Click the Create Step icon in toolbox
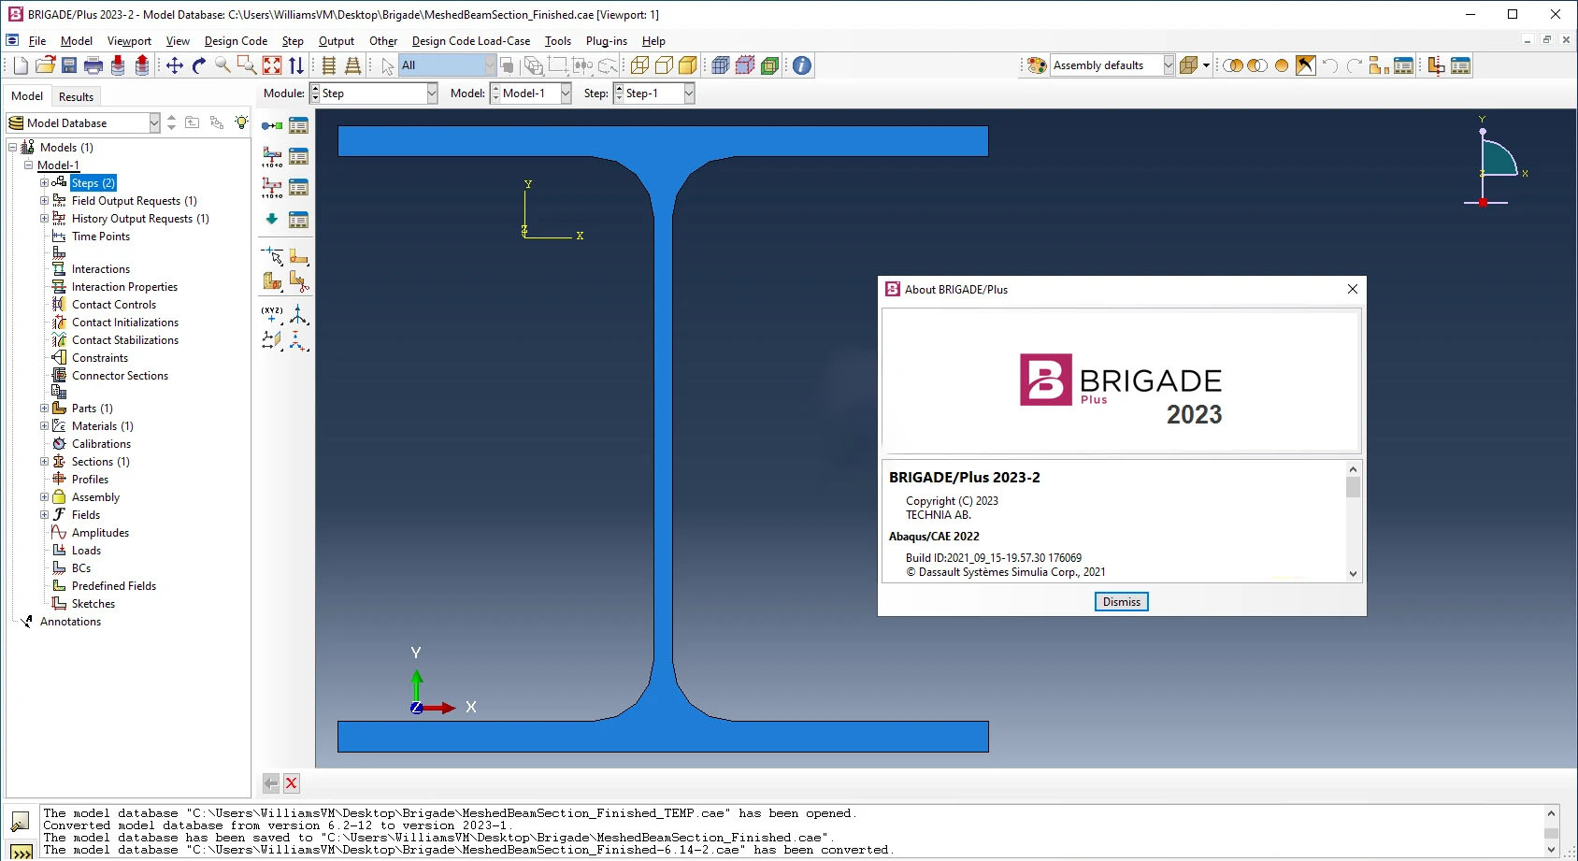This screenshot has height=861, width=1578. click(272, 126)
